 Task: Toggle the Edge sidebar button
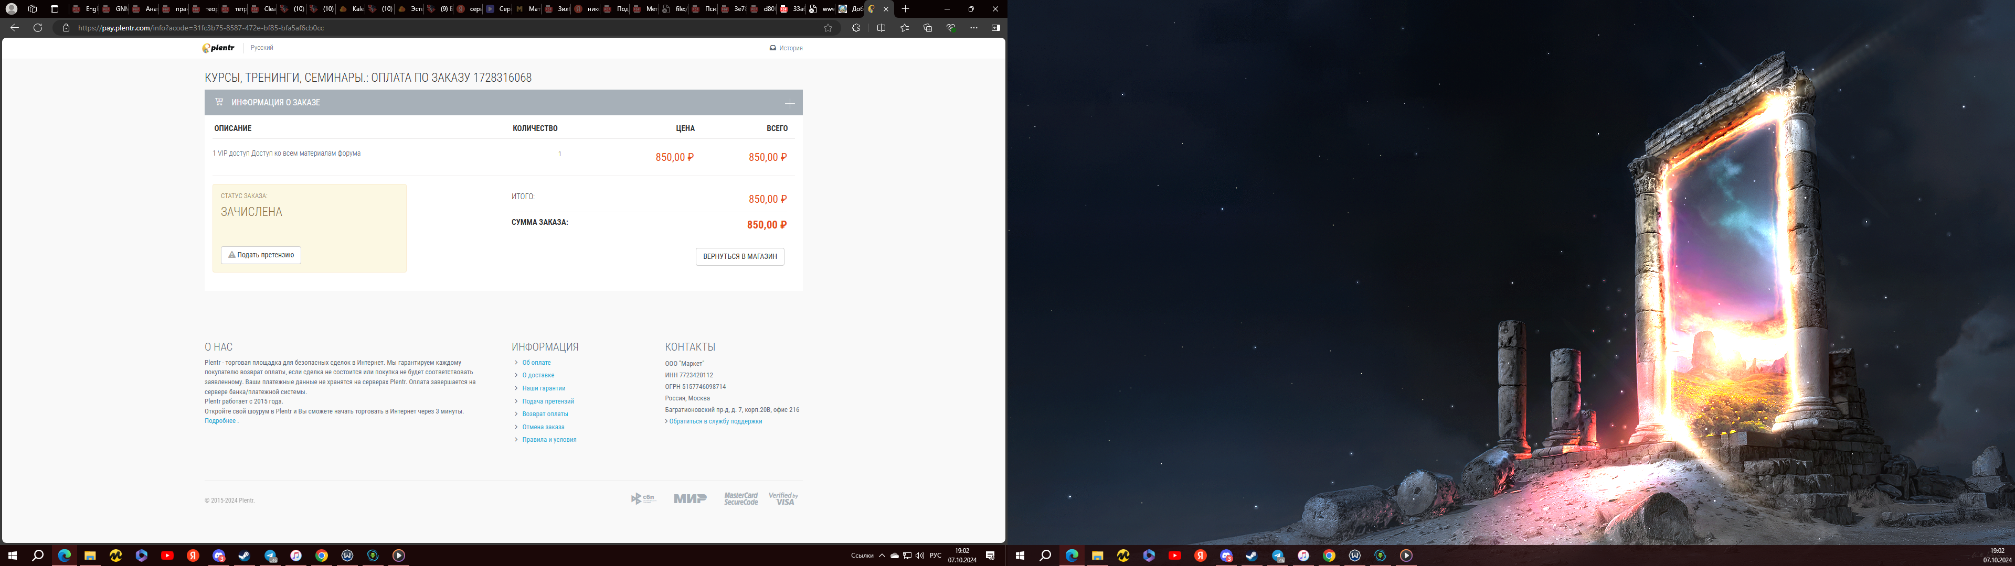click(996, 28)
